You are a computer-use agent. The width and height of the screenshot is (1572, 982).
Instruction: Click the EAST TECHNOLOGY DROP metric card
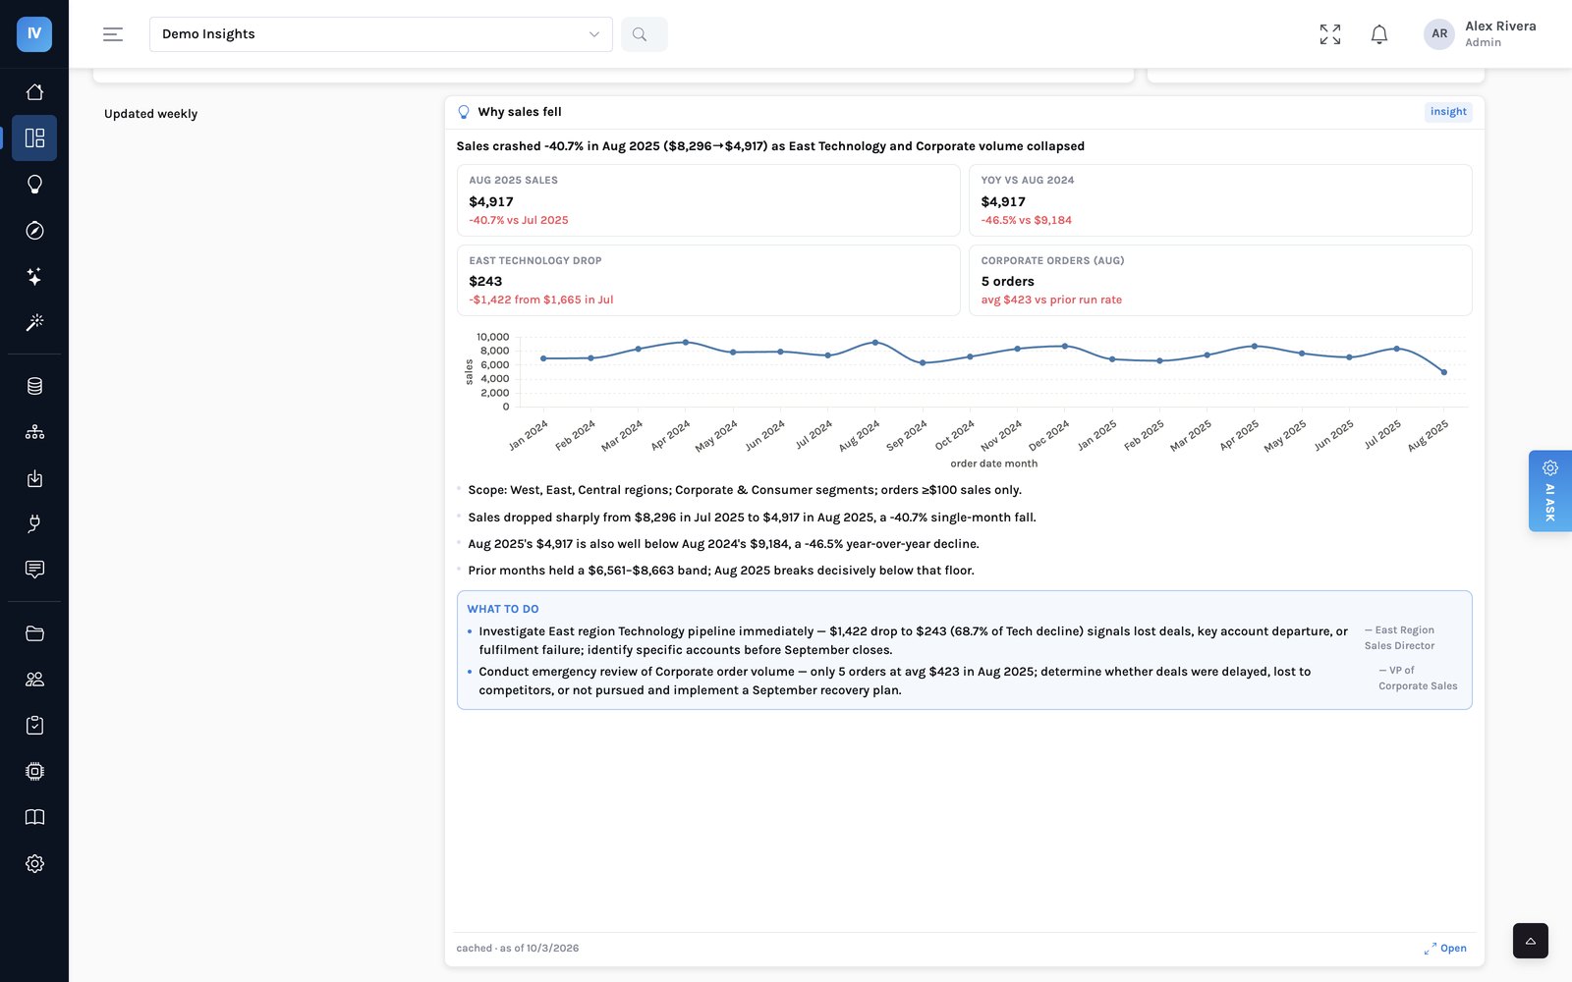point(708,281)
